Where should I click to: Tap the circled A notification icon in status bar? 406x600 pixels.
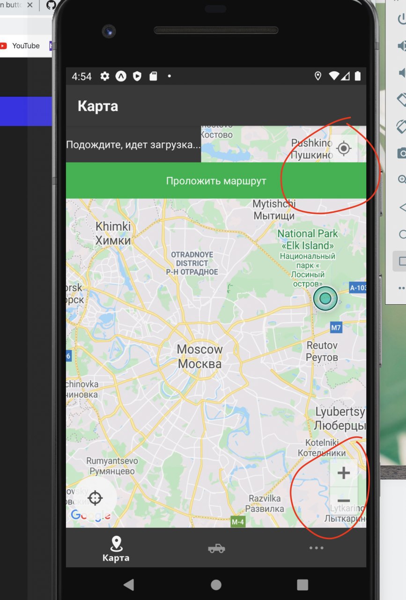[x=121, y=76]
